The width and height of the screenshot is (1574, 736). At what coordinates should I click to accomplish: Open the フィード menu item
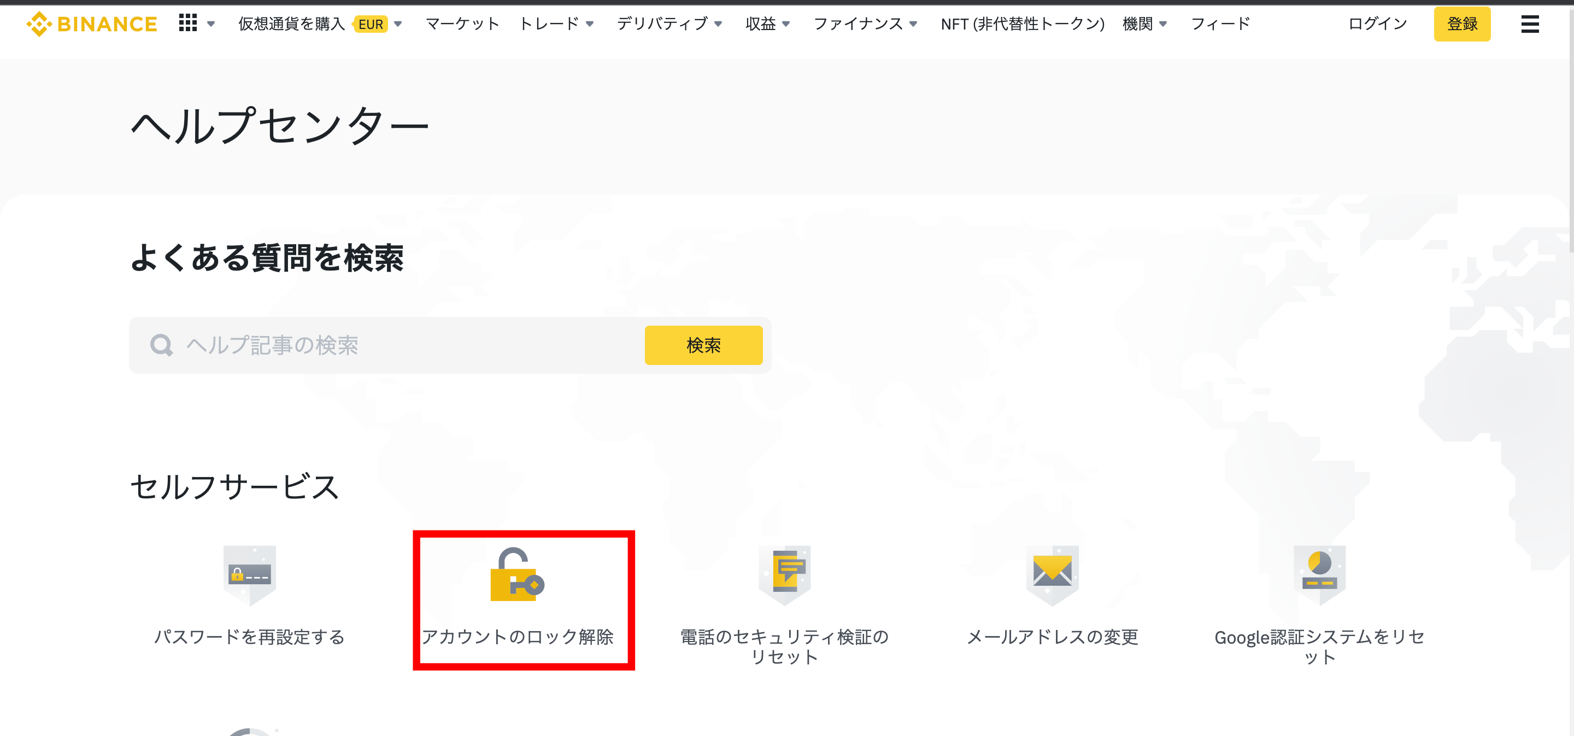[x=1220, y=25]
